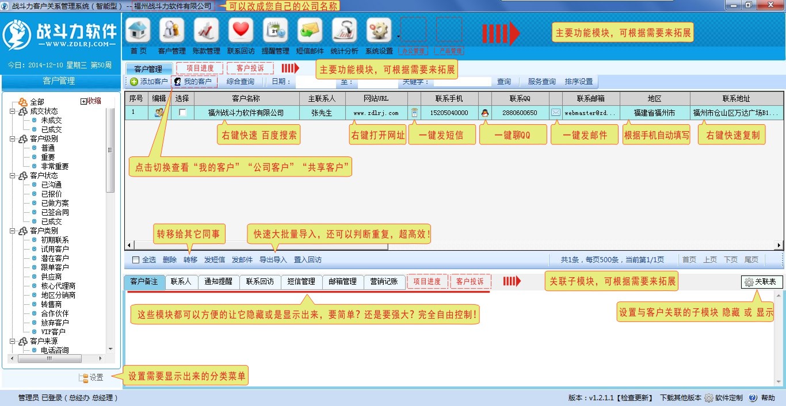This screenshot has width=786, height=406.
Task: Open the 设置 category menu settings
Action: pyautogui.click(x=91, y=378)
